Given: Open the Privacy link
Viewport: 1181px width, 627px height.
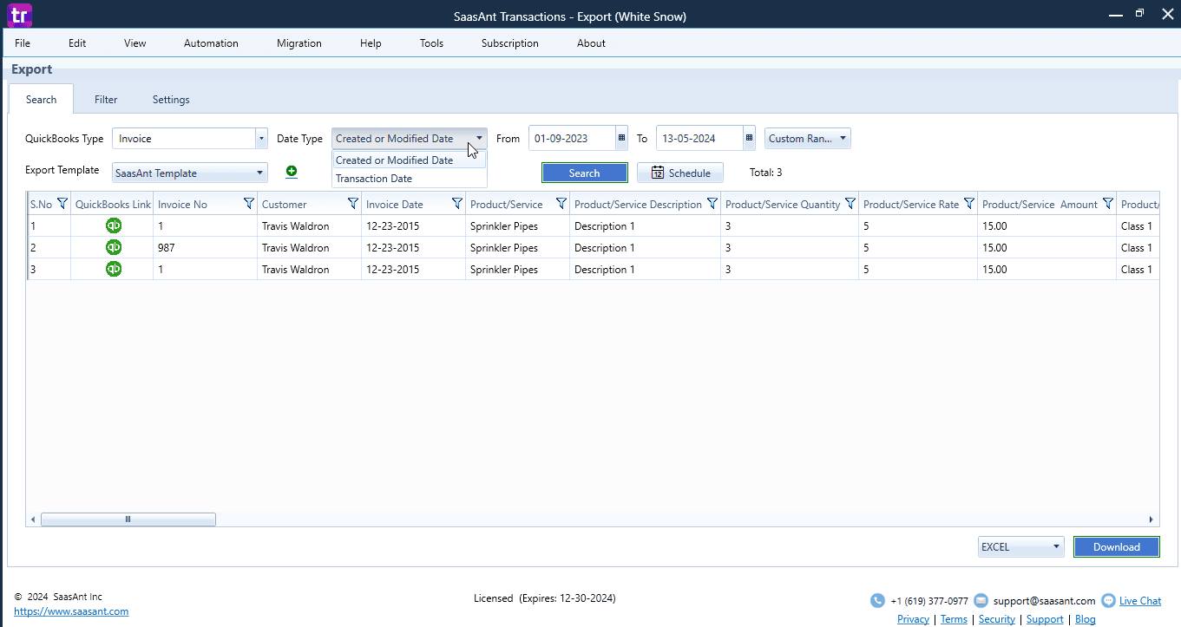Looking at the screenshot, I should (913, 618).
